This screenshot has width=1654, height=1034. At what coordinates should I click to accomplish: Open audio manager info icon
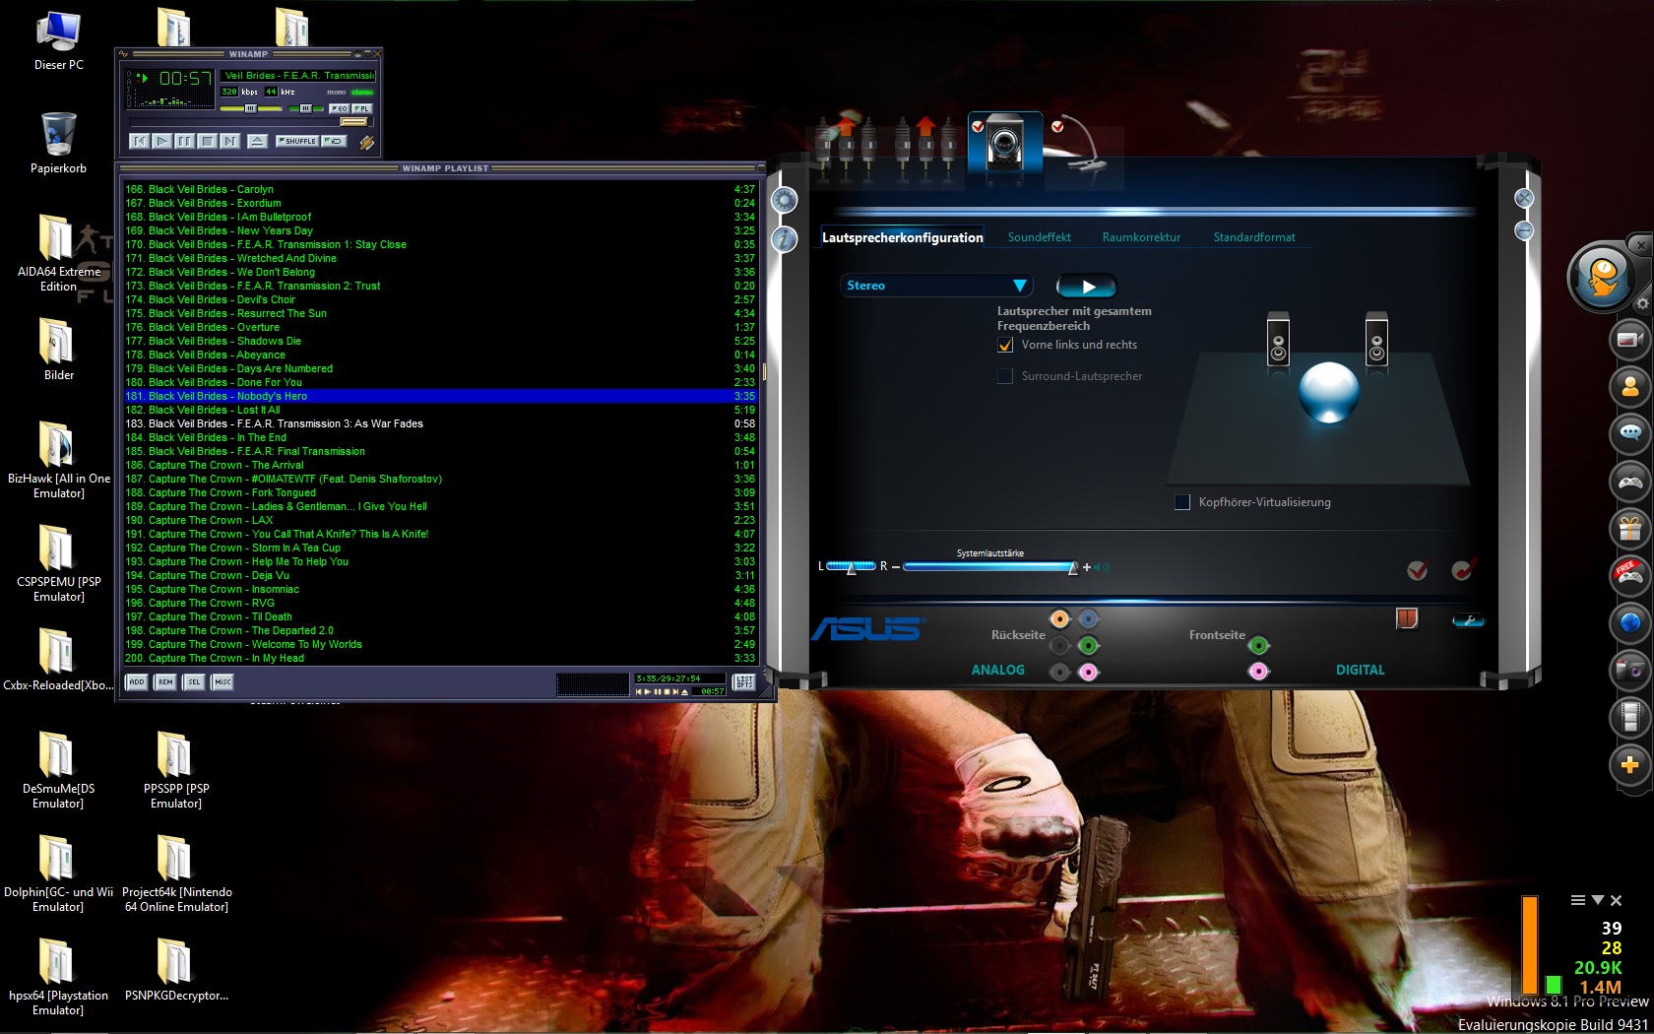click(784, 239)
